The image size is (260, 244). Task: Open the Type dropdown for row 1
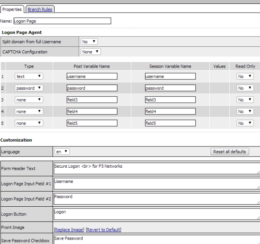(x=29, y=76)
